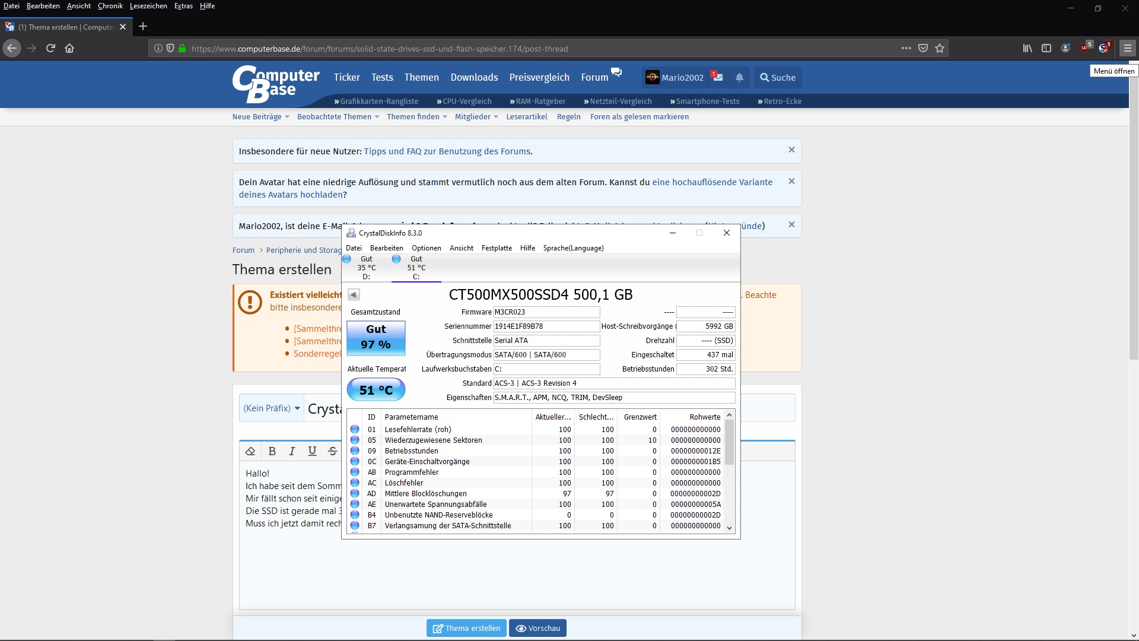Click the Vorschau preview button
Screen dimensions: 1139x641
pos(537,628)
